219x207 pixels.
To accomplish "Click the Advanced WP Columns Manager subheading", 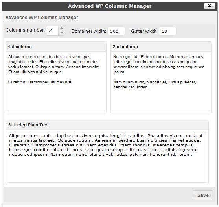I will click(42, 18).
